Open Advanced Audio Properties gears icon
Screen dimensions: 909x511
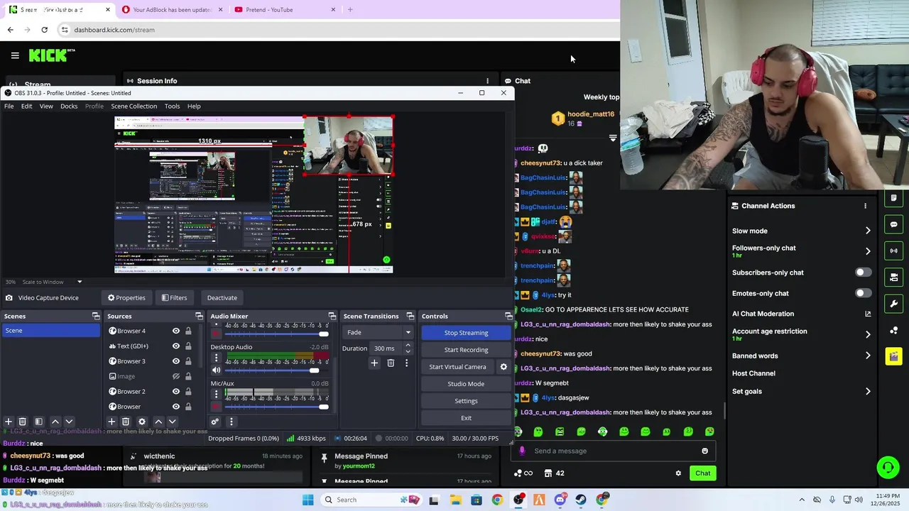pos(215,422)
